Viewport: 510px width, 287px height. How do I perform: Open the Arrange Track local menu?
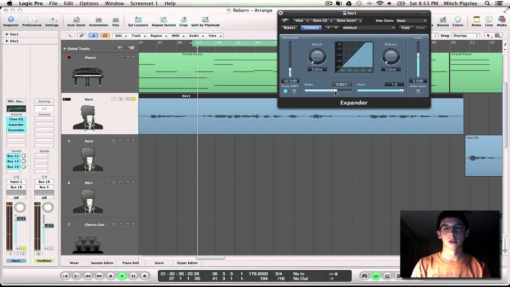138,35
